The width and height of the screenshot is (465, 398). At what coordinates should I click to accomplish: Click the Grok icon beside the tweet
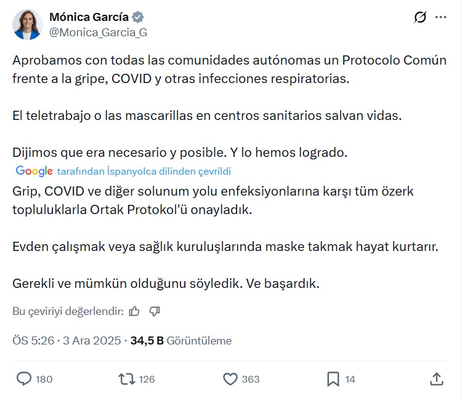click(x=420, y=18)
